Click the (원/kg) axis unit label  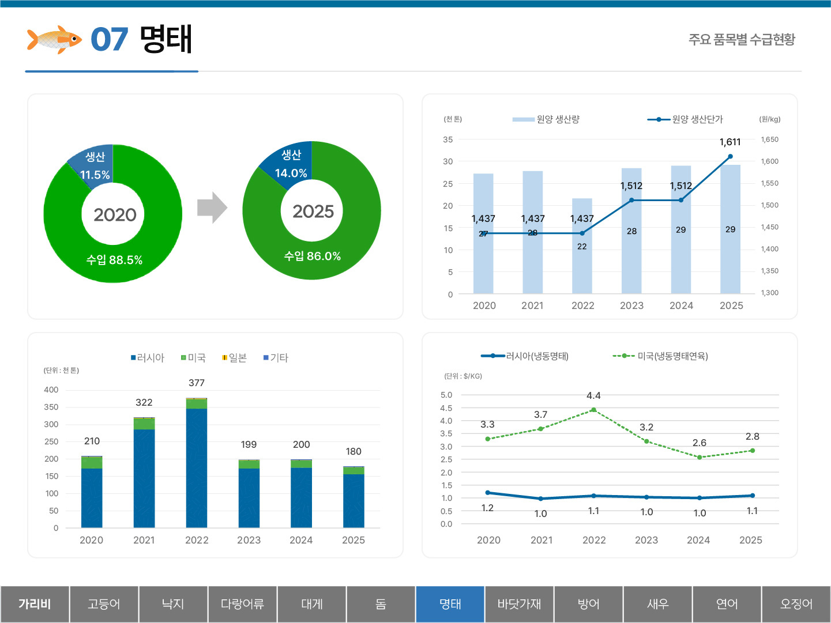pyautogui.click(x=770, y=119)
